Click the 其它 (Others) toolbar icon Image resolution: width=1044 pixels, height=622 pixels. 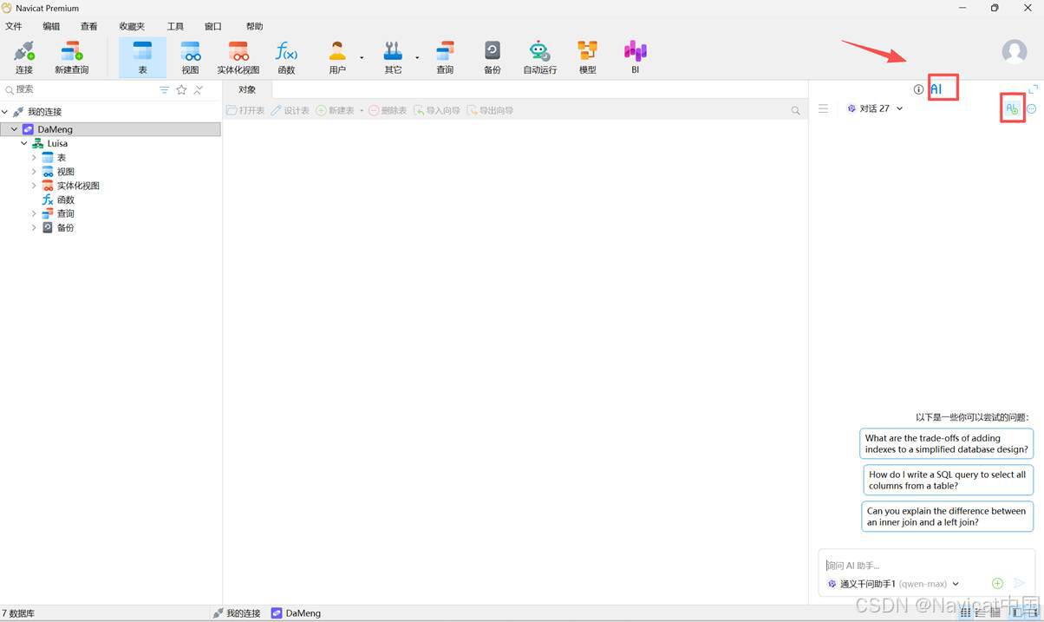click(x=393, y=57)
